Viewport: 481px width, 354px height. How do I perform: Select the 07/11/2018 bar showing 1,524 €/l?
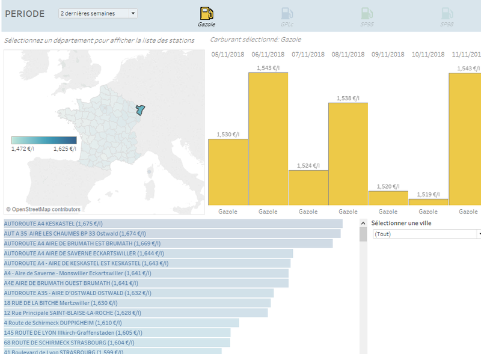(308, 187)
